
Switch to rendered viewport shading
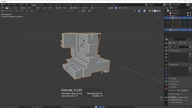[x=160, y=11]
